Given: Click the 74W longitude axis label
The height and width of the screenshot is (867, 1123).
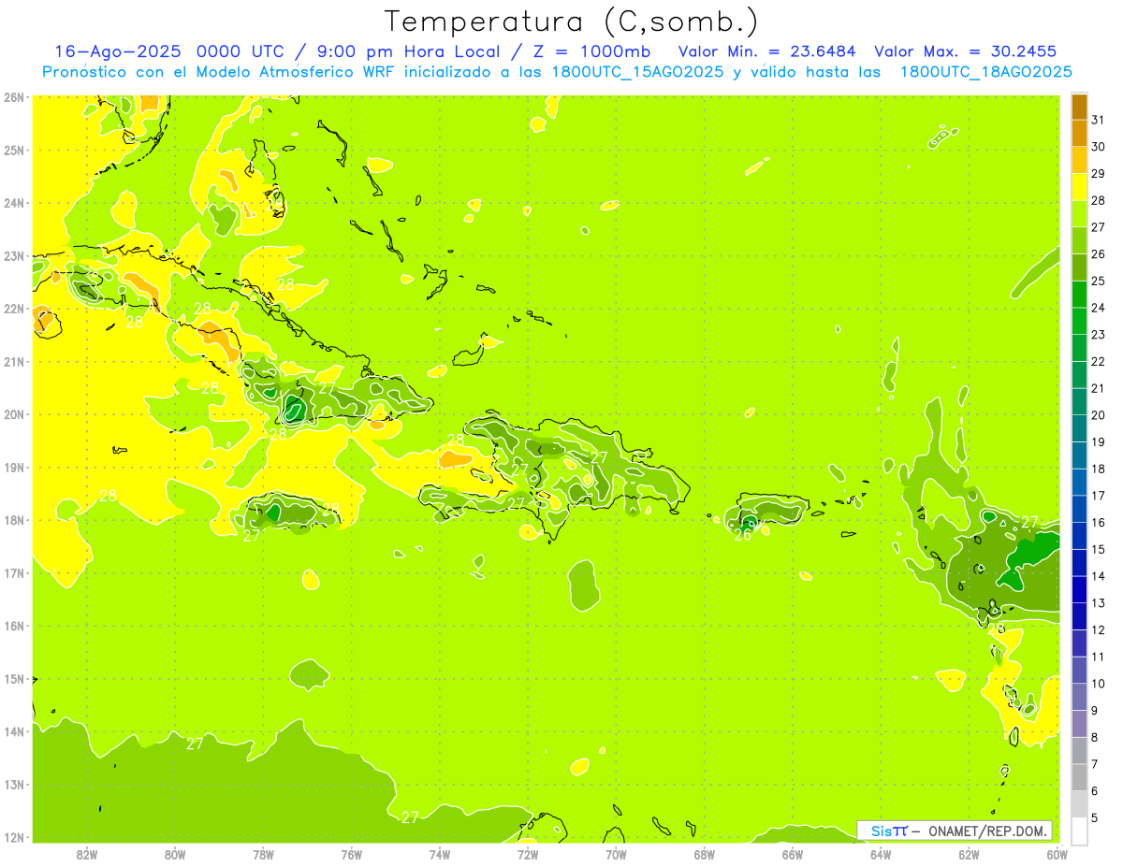Looking at the screenshot, I should (440, 854).
